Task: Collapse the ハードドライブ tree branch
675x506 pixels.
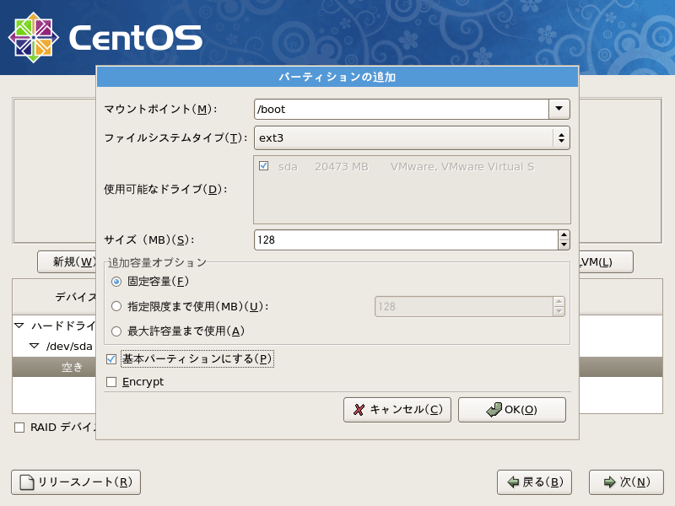Action: tap(19, 324)
